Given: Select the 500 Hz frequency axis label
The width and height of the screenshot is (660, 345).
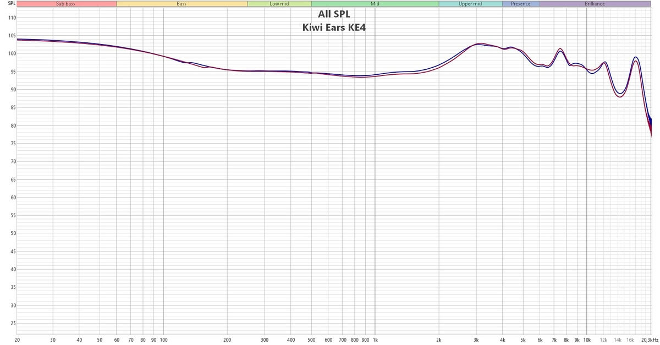Looking at the screenshot, I should (x=311, y=341).
